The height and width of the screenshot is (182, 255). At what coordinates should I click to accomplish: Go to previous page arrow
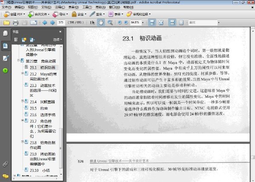pos(45,22)
